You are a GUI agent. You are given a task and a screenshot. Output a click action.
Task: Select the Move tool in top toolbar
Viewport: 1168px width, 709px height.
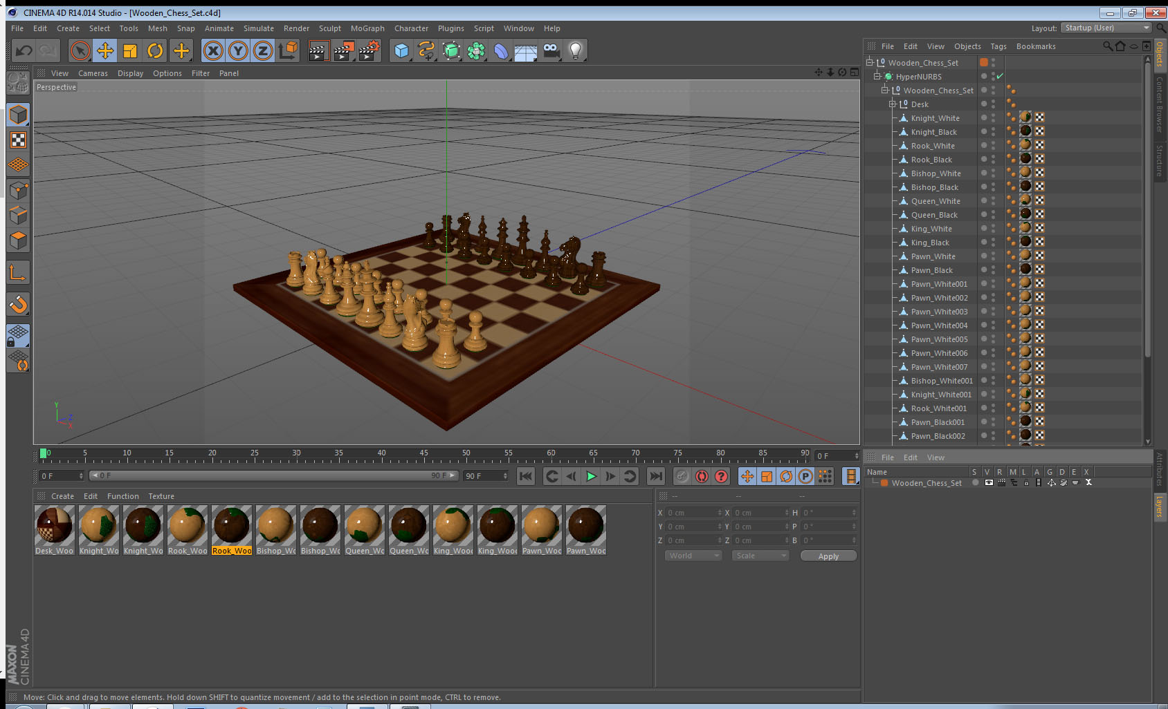point(105,50)
